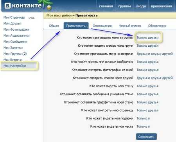Screen dimensions: 176x142
Task: Go to Мои Группы (2)
Action: (15, 54)
